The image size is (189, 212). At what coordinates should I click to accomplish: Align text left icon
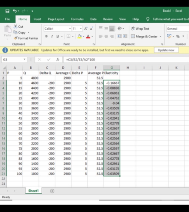coord(101,36)
